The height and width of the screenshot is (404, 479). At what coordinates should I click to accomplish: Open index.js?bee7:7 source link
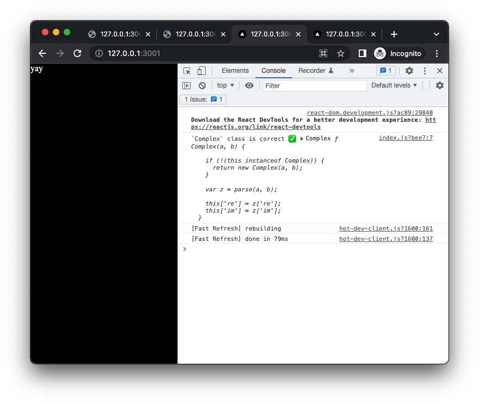[x=406, y=138]
